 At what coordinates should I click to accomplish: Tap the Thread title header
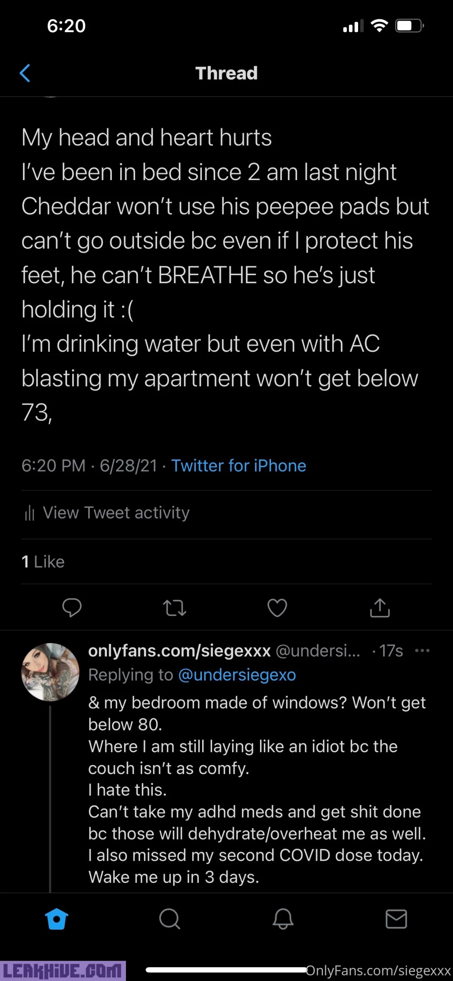226,73
